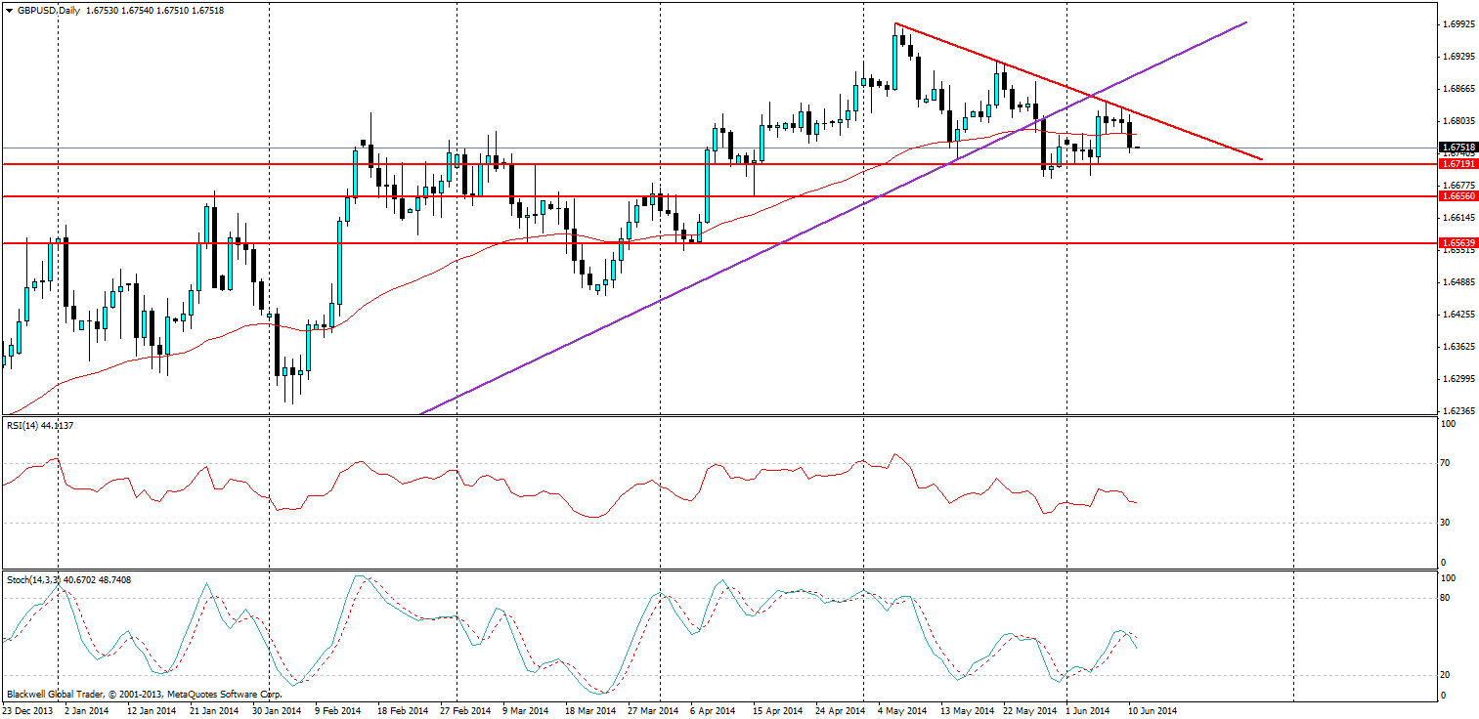The height and width of the screenshot is (719, 1479).
Task: Click the 1.64885 price scale value
Action: [x=1457, y=282]
